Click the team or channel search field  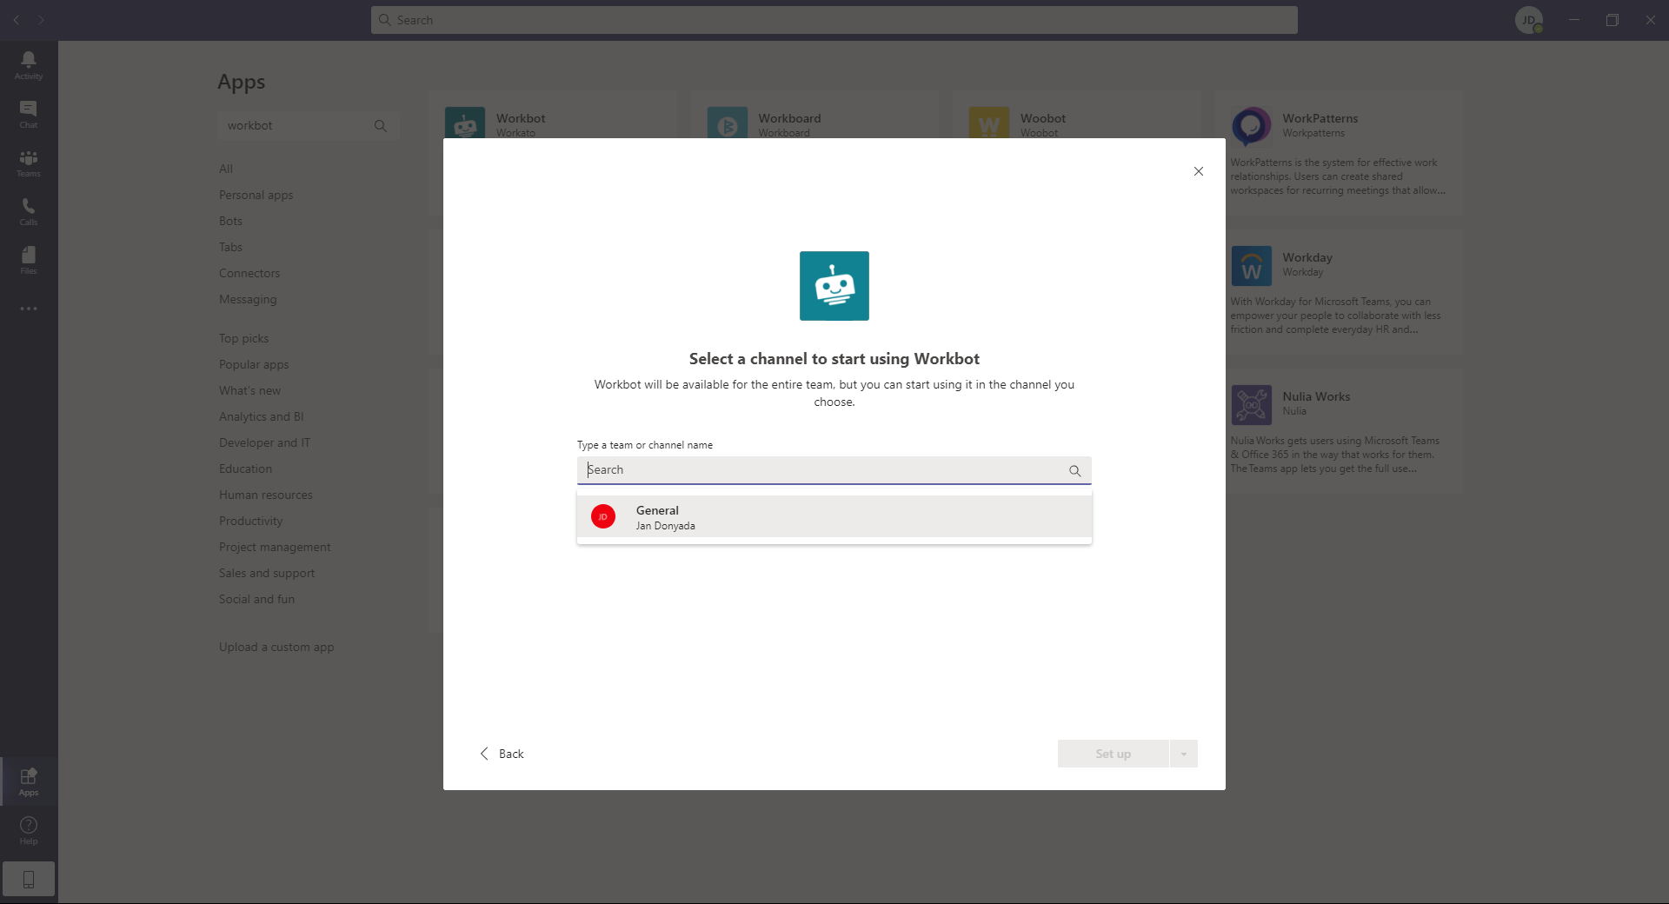coord(821,470)
